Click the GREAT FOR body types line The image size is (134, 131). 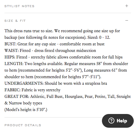click(68, 97)
